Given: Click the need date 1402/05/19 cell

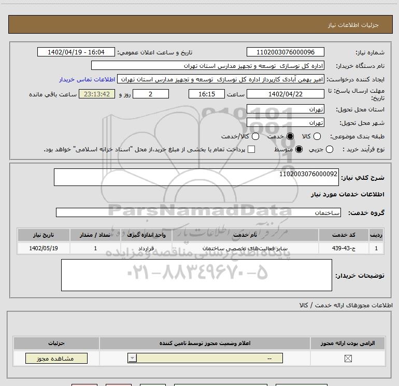Looking at the screenshot, I should pos(44,248).
